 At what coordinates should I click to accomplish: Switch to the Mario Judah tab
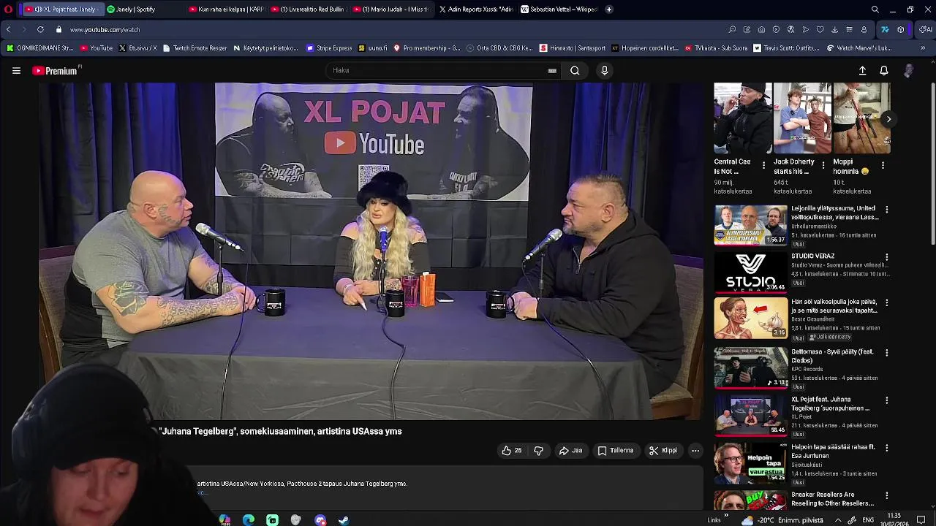click(x=390, y=9)
